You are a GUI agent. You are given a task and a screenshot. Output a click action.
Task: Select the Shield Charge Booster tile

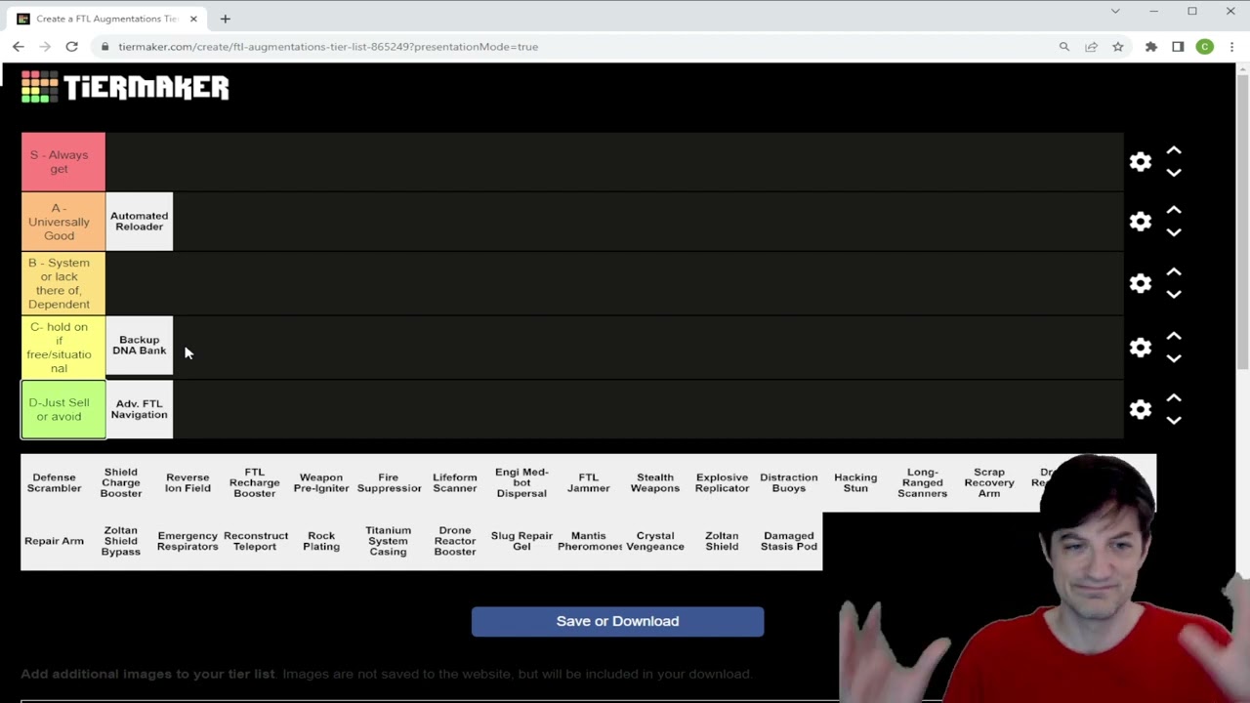[121, 483]
